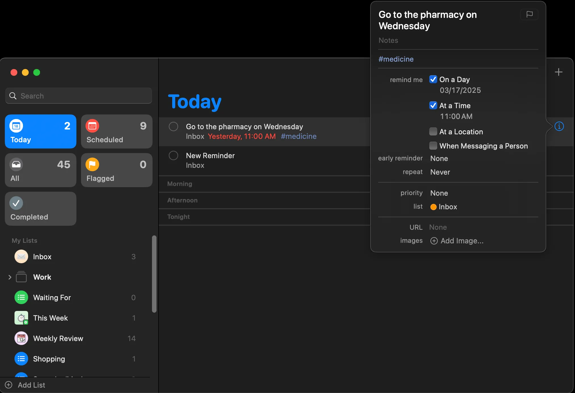Select the Weekly Review list
The image size is (575, 393).
coord(58,338)
